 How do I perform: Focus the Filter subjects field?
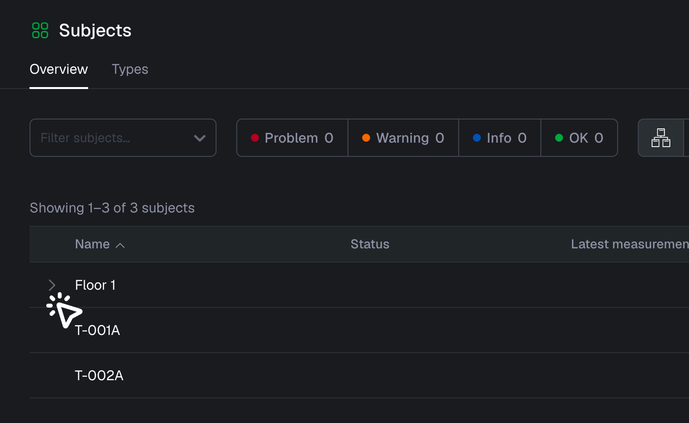point(123,138)
